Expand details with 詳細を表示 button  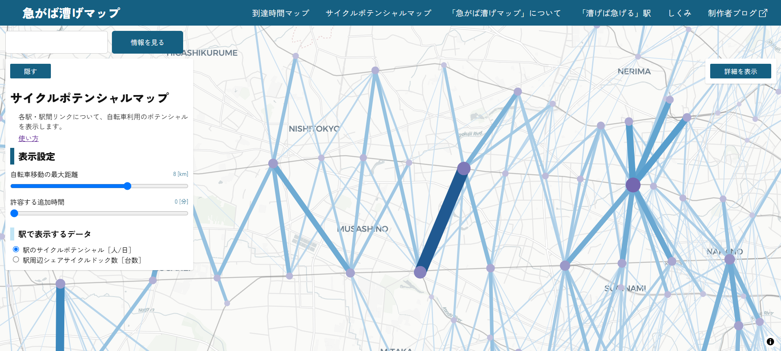[x=740, y=71]
